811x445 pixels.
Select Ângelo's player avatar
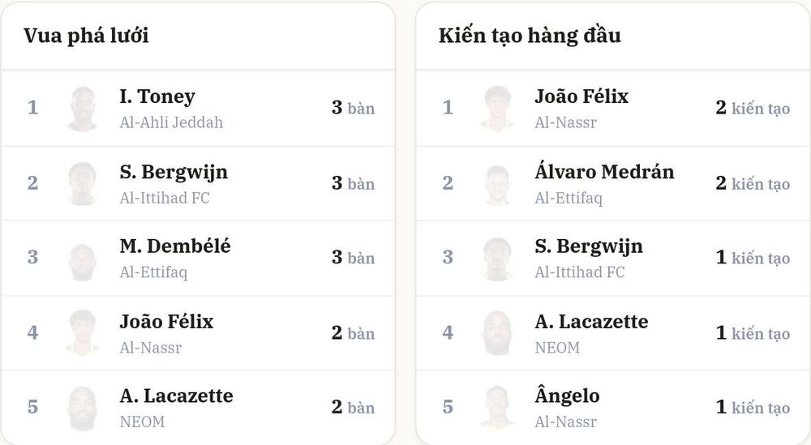pyautogui.click(x=498, y=408)
